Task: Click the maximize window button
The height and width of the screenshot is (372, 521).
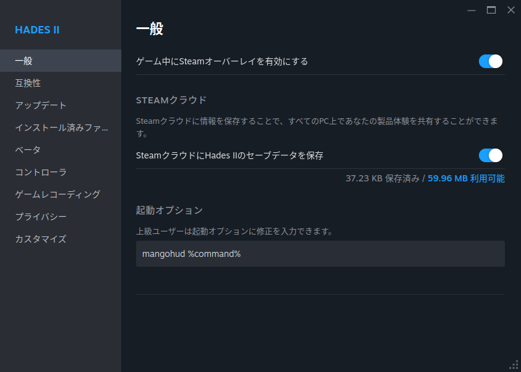Action: point(491,10)
